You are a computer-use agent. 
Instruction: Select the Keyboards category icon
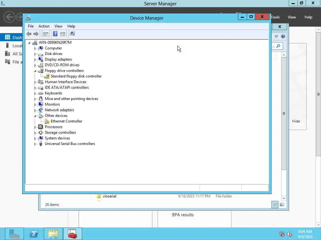click(x=41, y=93)
